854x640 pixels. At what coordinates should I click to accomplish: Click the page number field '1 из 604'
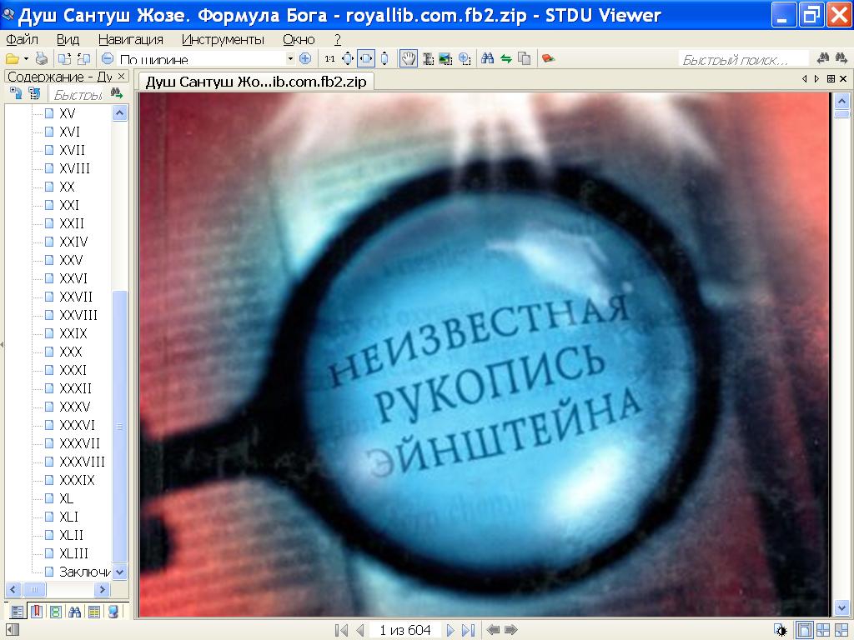[405, 630]
